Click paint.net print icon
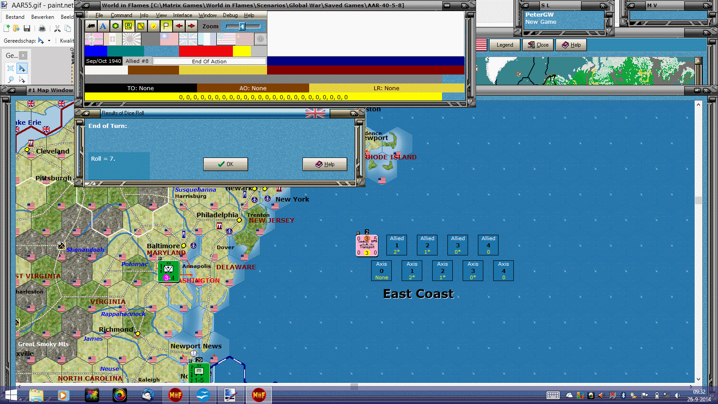The width and height of the screenshot is (718, 404). 42,28
